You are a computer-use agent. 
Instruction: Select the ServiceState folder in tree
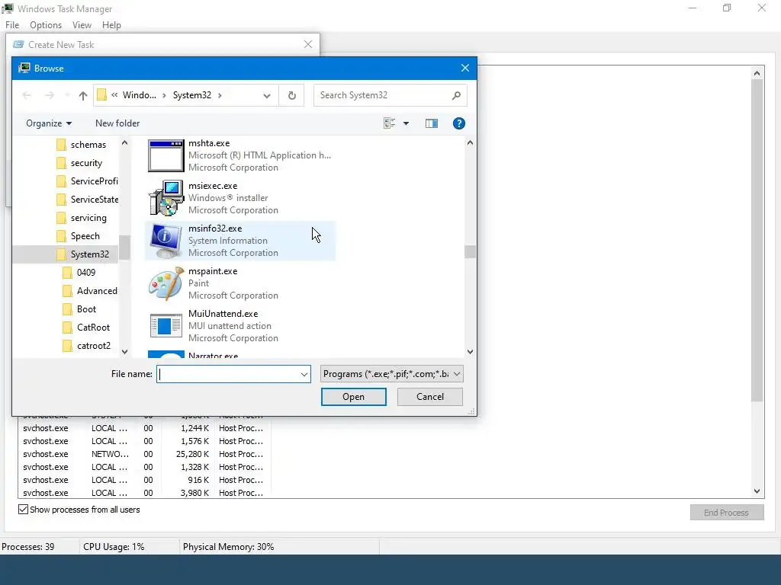point(88,200)
